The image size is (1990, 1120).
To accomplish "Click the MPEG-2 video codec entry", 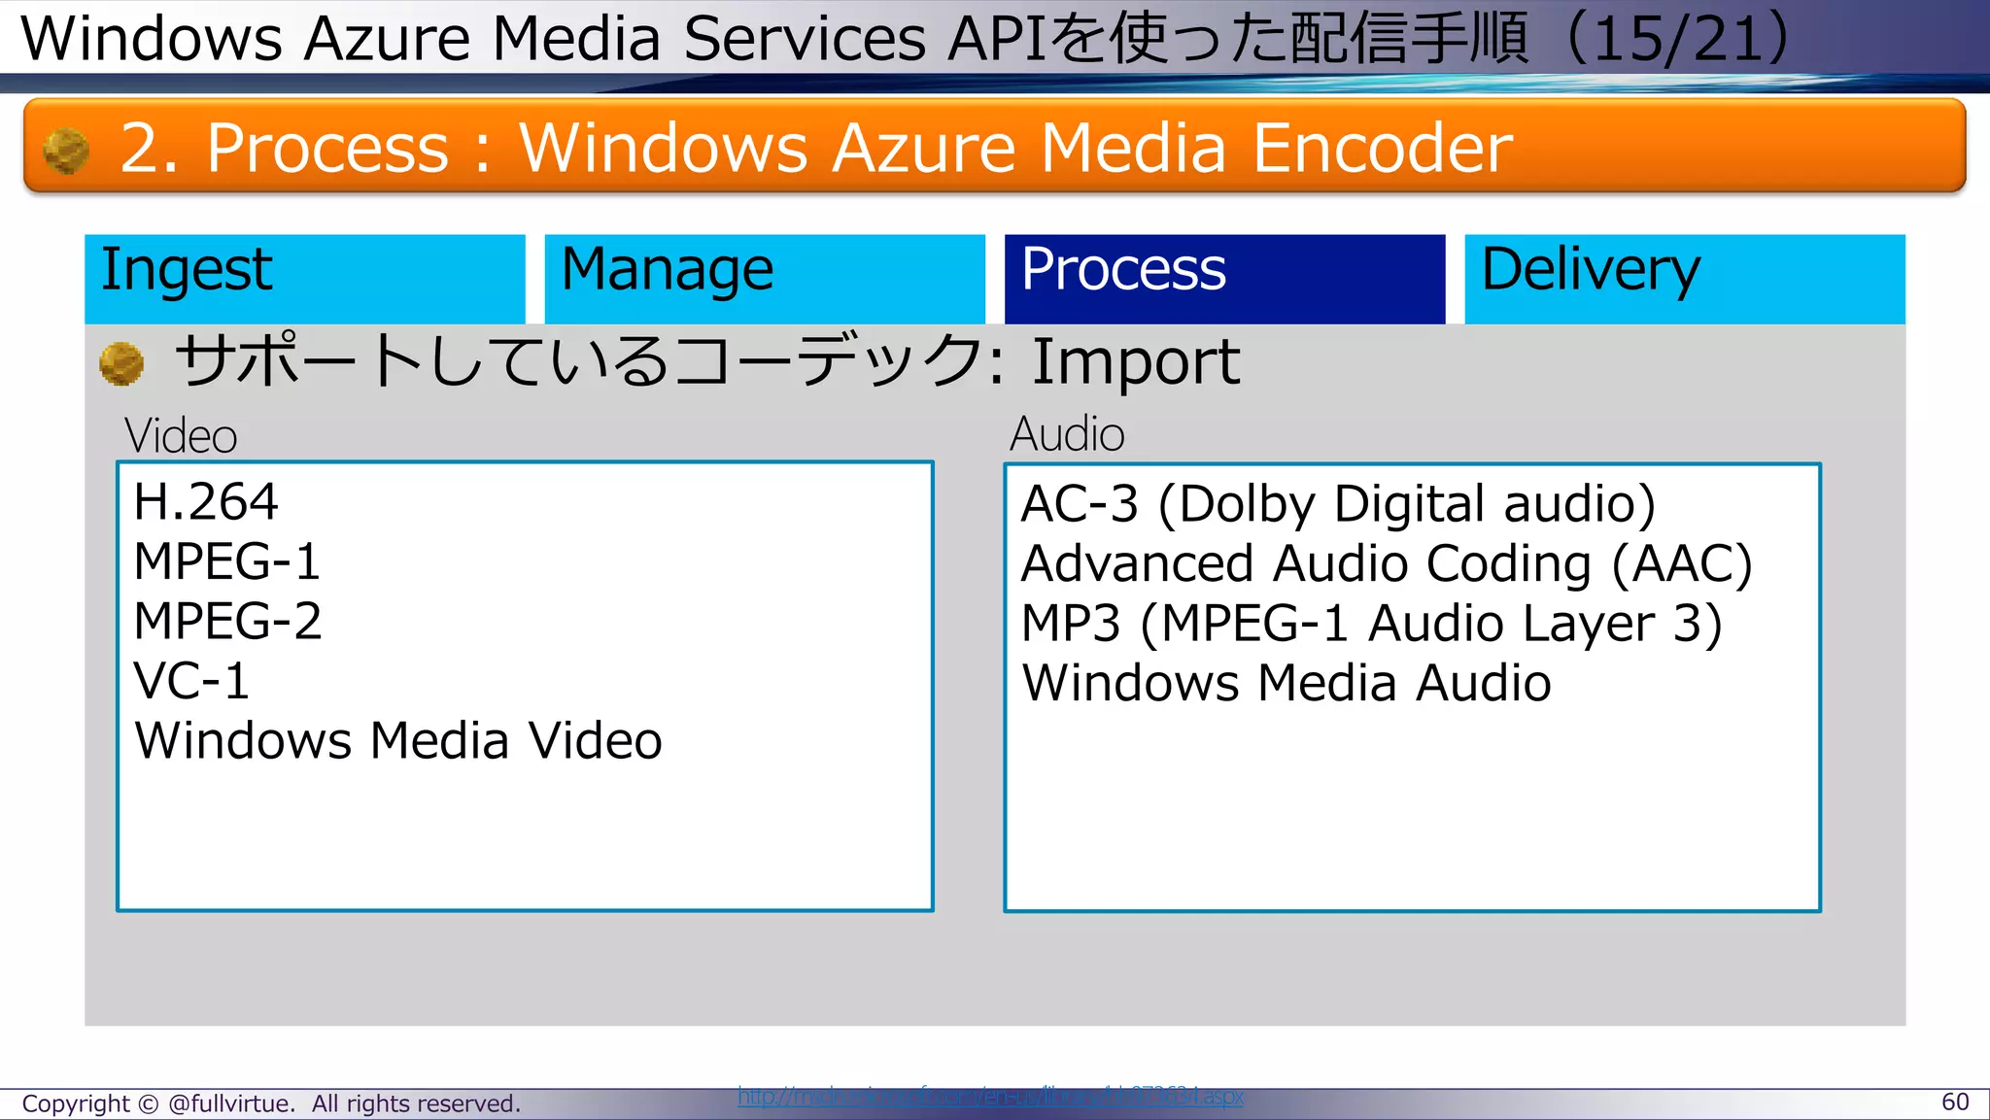I will (228, 622).
